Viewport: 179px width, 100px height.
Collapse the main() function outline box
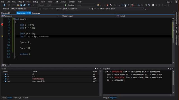(14, 19)
